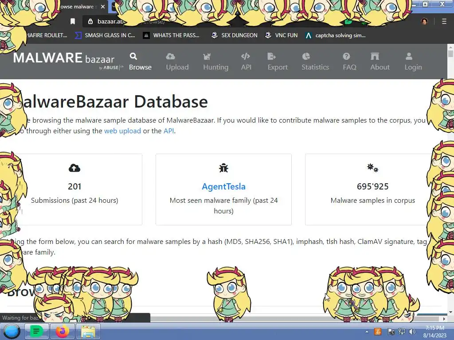Open the browser hamburger menu
Viewport: 454px width, 340px height.
click(444, 21)
